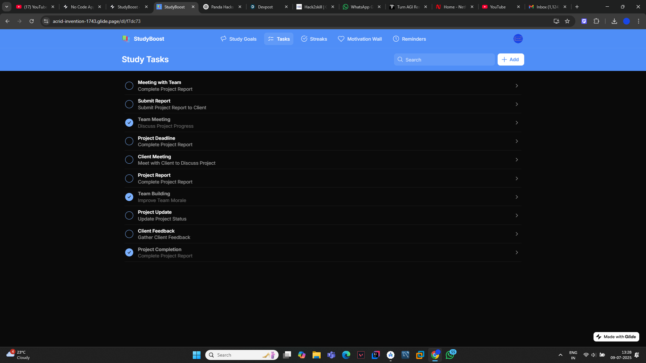Screen dimensions: 646x363
Task: Expand the Project Update row arrow
Action: 516,215
